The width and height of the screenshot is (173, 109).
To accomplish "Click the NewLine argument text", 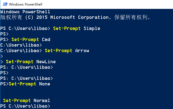I will (x=46, y=62).
